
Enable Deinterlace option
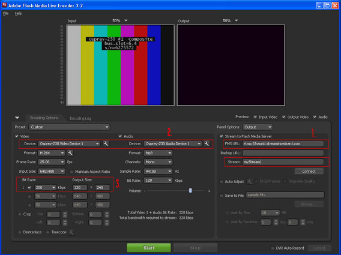coord(20,232)
